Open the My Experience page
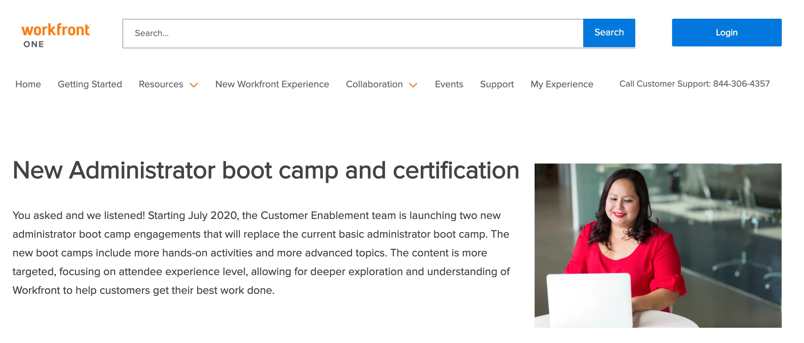 562,84
